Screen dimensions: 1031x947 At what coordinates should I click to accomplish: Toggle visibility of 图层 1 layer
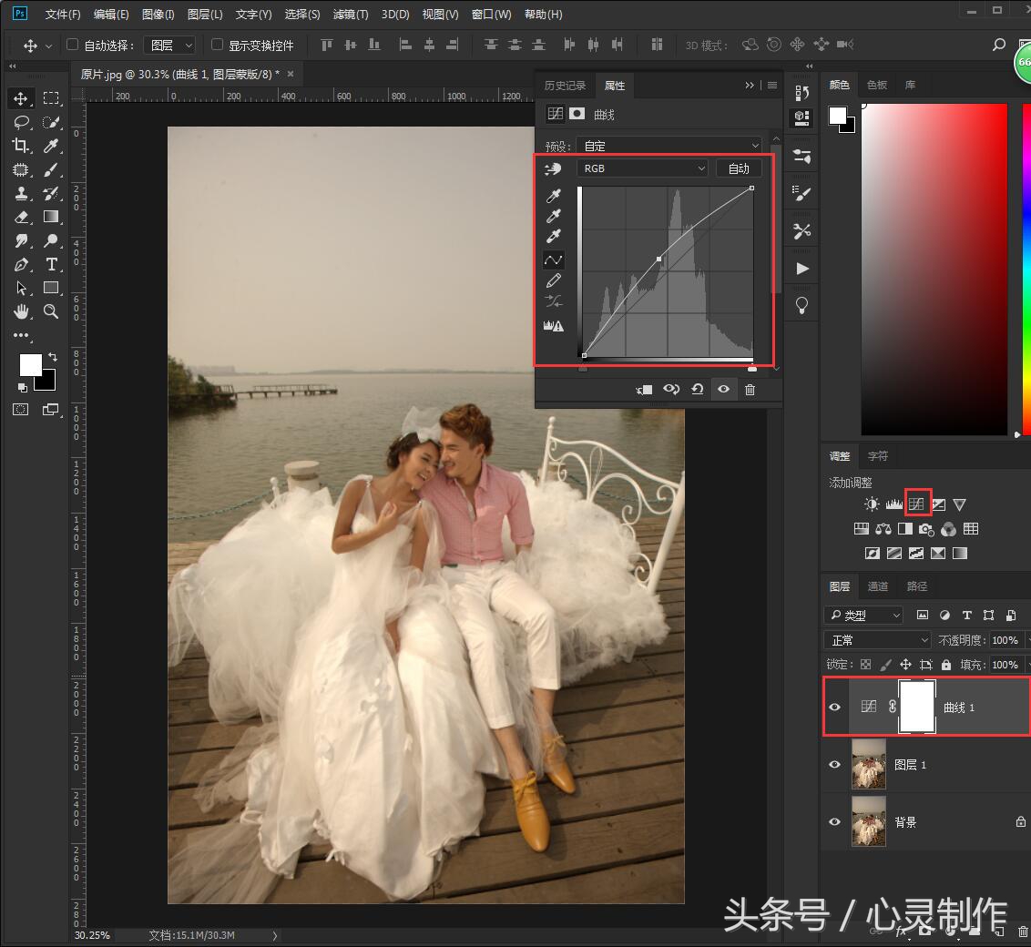(834, 764)
